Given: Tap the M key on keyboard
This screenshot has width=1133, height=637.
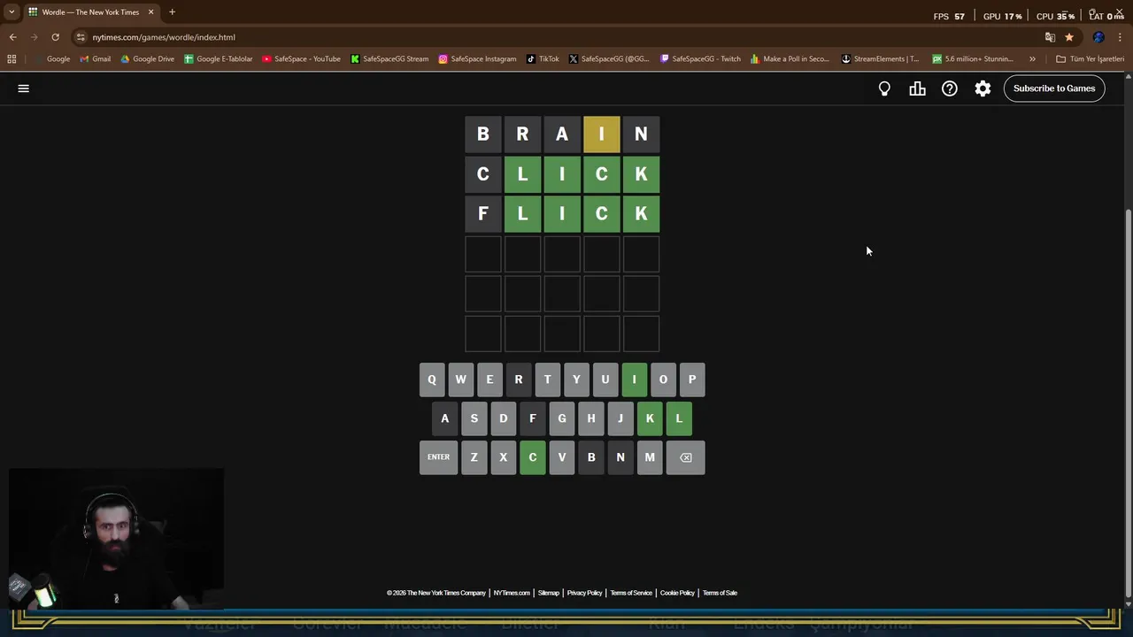Looking at the screenshot, I should tap(650, 457).
